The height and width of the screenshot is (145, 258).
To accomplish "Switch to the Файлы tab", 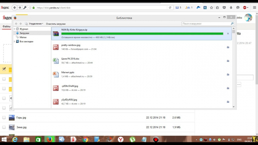I will 6,26.
